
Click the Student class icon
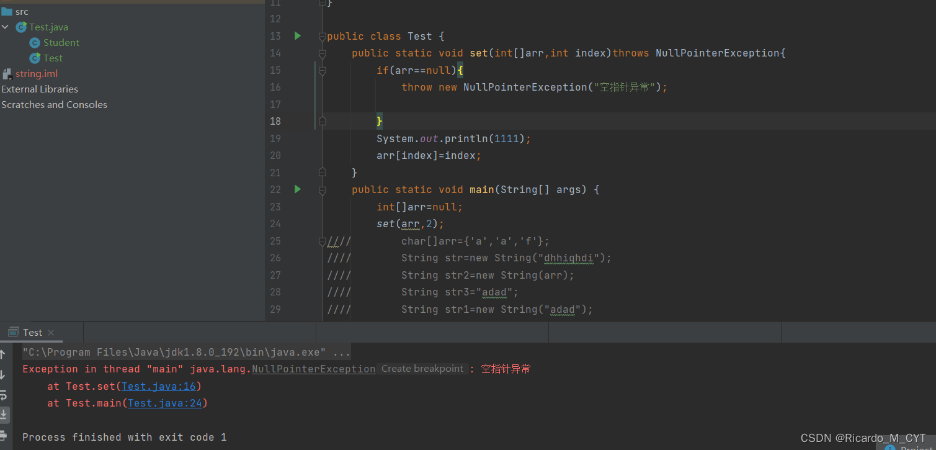(35, 43)
